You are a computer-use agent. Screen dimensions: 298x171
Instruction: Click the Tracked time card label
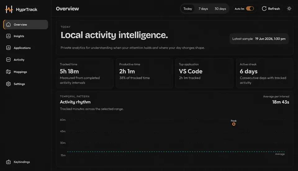click(68, 64)
